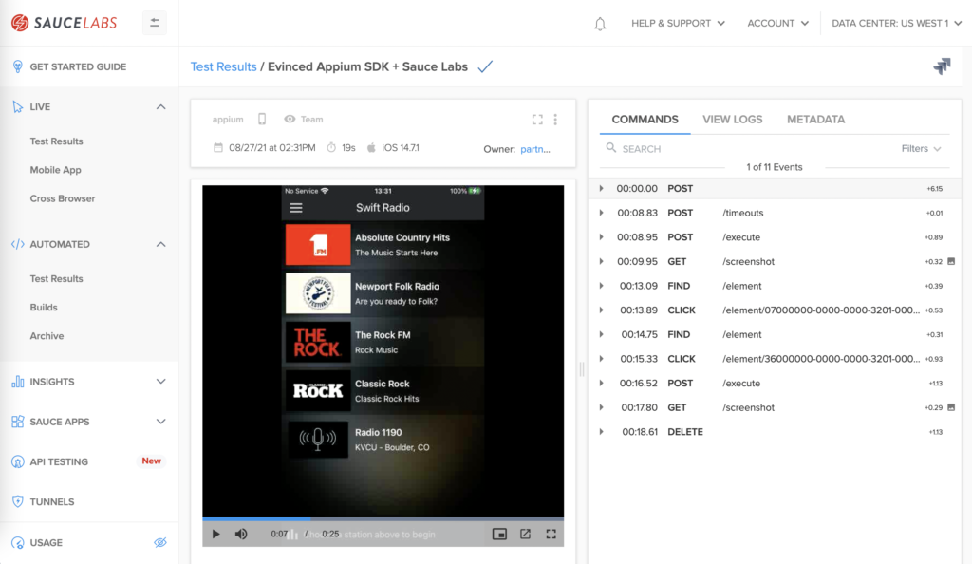Screen dimensions: 972x564
Task: Click the Sauce Labs logo
Action: [x=64, y=23]
